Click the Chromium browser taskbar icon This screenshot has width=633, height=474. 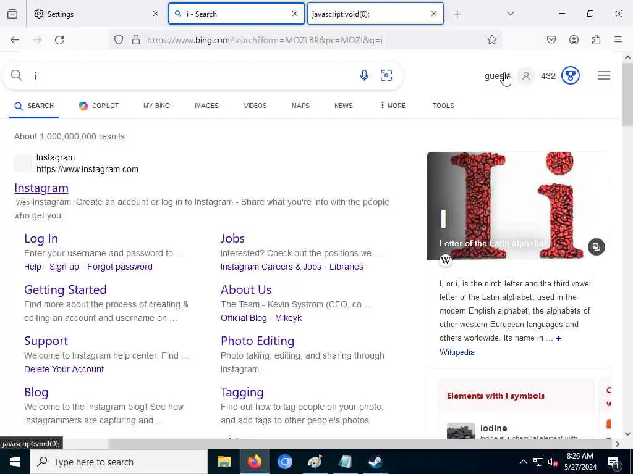click(x=284, y=462)
